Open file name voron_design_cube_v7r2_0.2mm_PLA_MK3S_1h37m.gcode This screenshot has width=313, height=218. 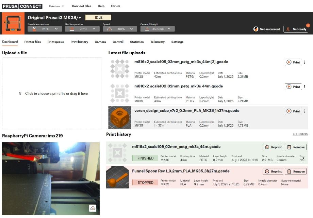pyautogui.click(x=187, y=111)
